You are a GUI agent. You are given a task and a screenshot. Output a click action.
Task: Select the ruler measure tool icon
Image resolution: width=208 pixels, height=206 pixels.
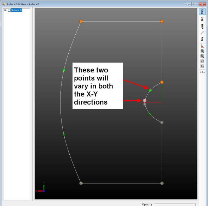(202, 33)
